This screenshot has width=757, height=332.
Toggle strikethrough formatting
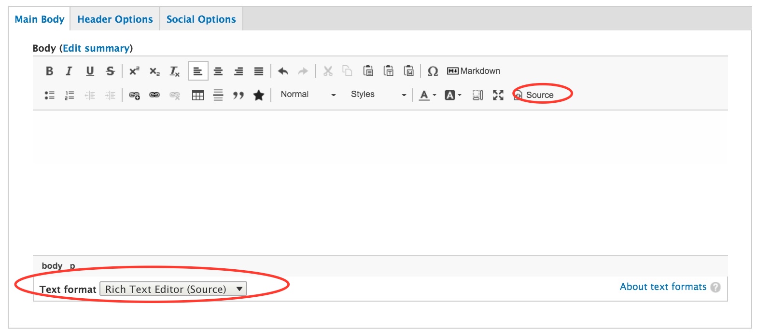[x=110, y=71]
